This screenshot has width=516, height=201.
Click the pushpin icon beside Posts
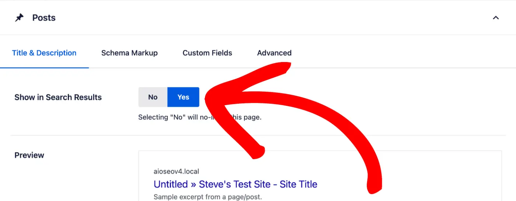(19, 18)
